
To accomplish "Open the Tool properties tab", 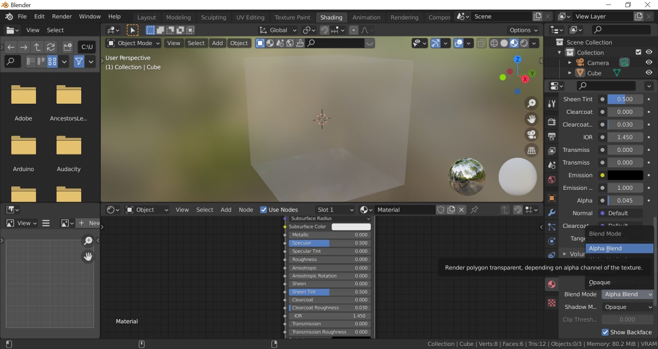I will pos(552,103).
